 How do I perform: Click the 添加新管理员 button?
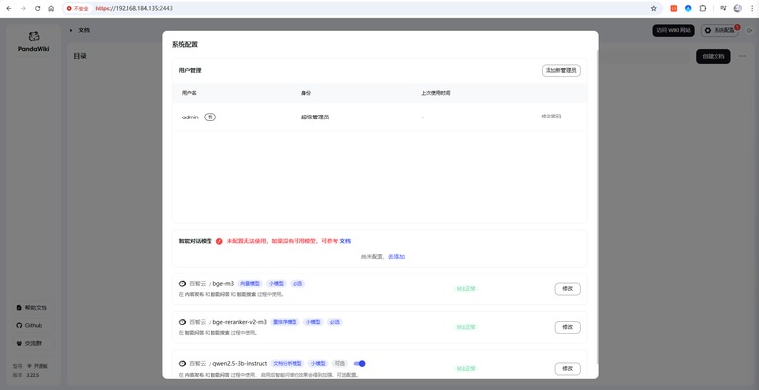[x=561, y=71]
